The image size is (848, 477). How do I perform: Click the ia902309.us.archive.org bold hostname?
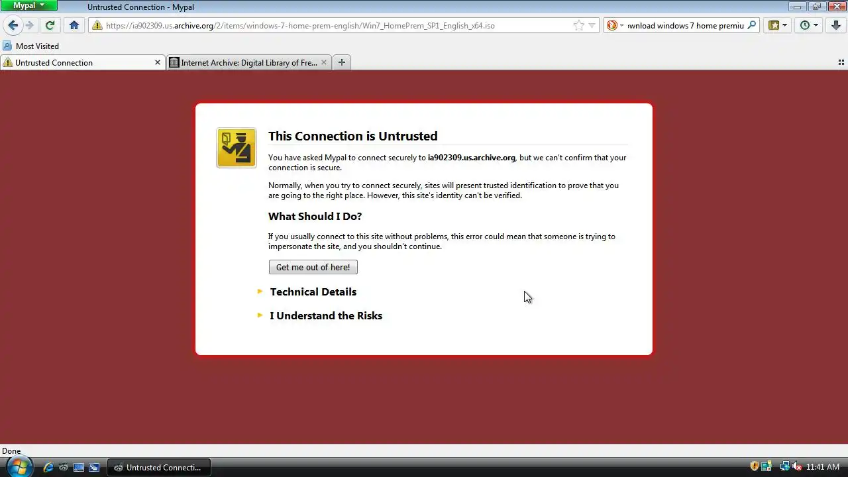(x=472, y=158)
